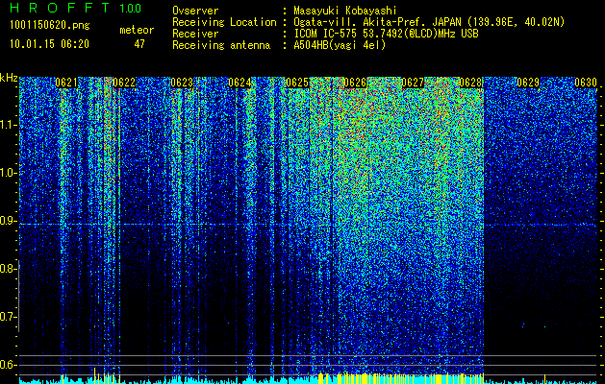Image resolution: width=605 pixels, height=384 pixels.
Task: Click the 0.8 kHz axis label
Action: point(7,269)
